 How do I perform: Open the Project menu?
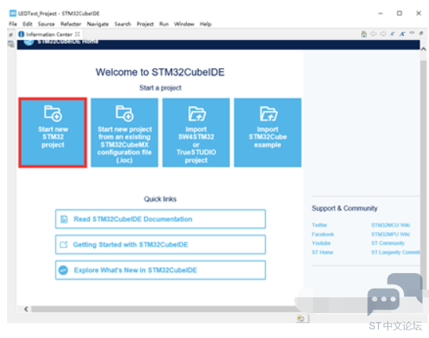point(145,24)
